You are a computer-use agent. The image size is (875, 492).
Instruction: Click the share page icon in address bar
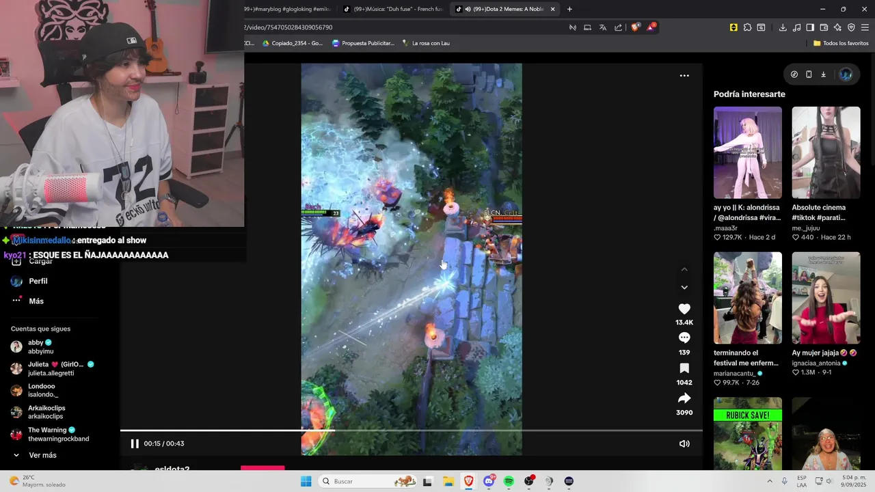[x=619, y=27]
